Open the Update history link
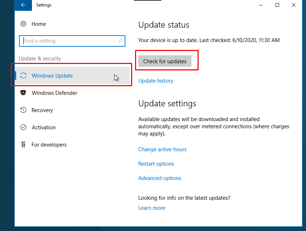 pos(156,81)
